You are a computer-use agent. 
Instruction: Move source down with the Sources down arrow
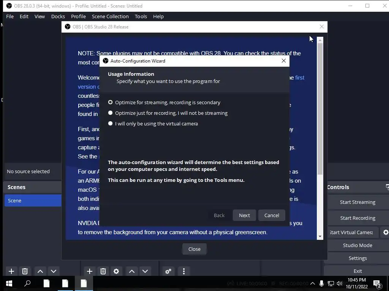(145, 271)
